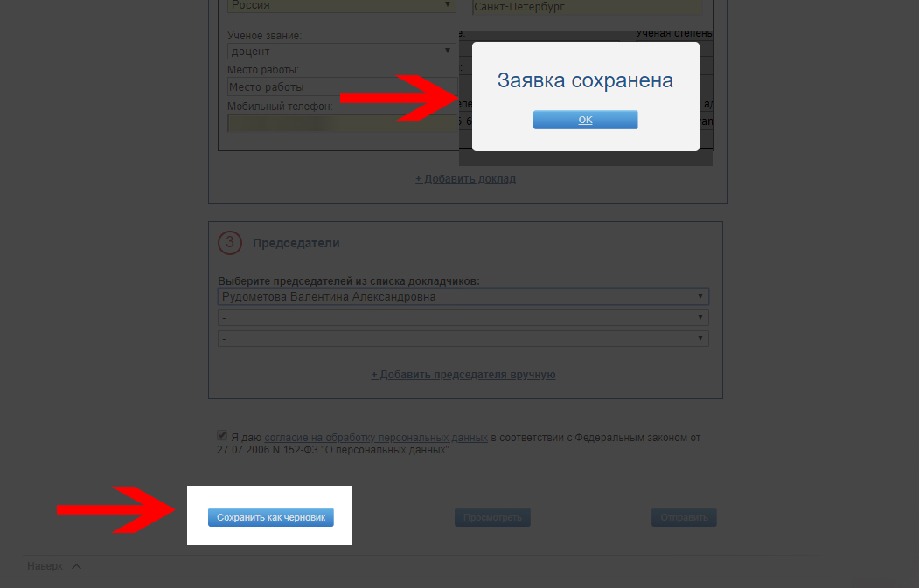919x588 pixels.
Task: Expand the Ученое звание доцент dropdown
Action: pyautogui.click(x=342, y=51)
